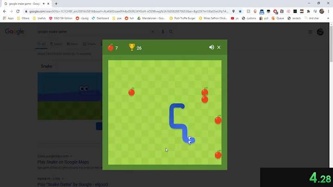Open the Queue bookmark
This screenshot has height=187, width=333.
[x=278, y=18]
